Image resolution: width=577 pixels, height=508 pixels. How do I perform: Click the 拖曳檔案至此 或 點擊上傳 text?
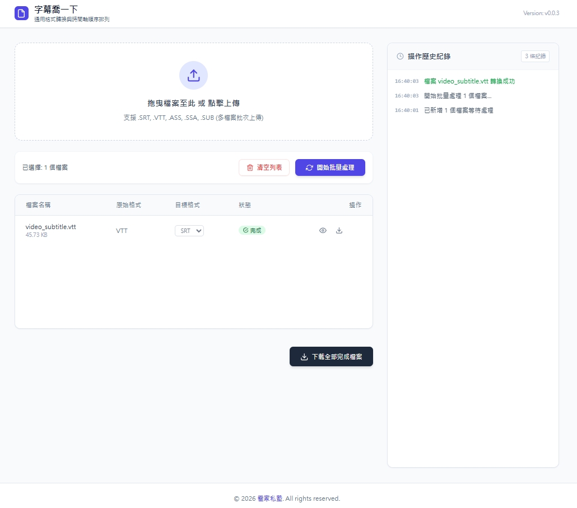click(x=193, y=103)
